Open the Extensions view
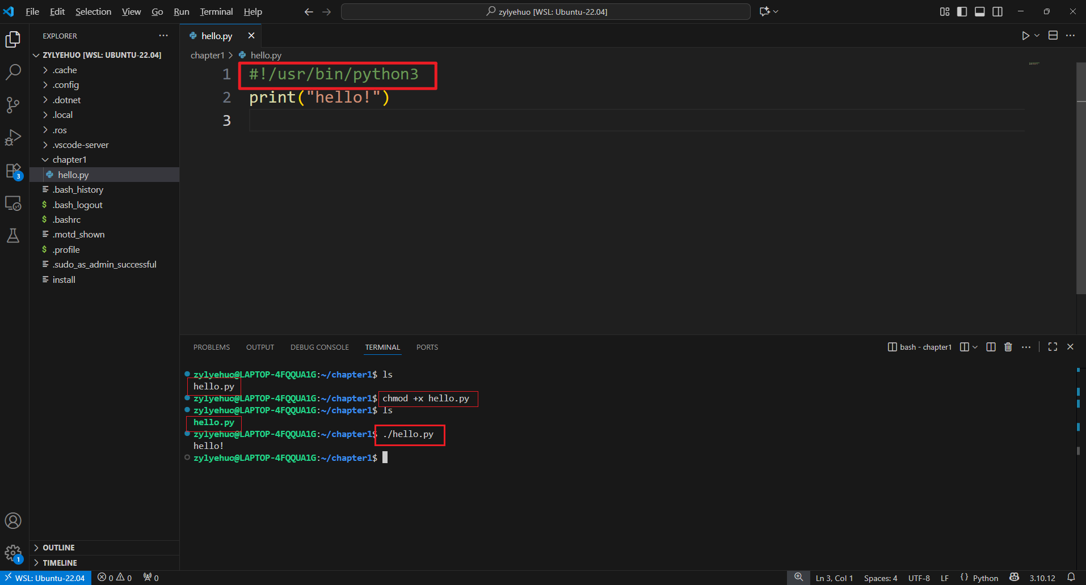The image size is (1086, 585). [13, 171]
